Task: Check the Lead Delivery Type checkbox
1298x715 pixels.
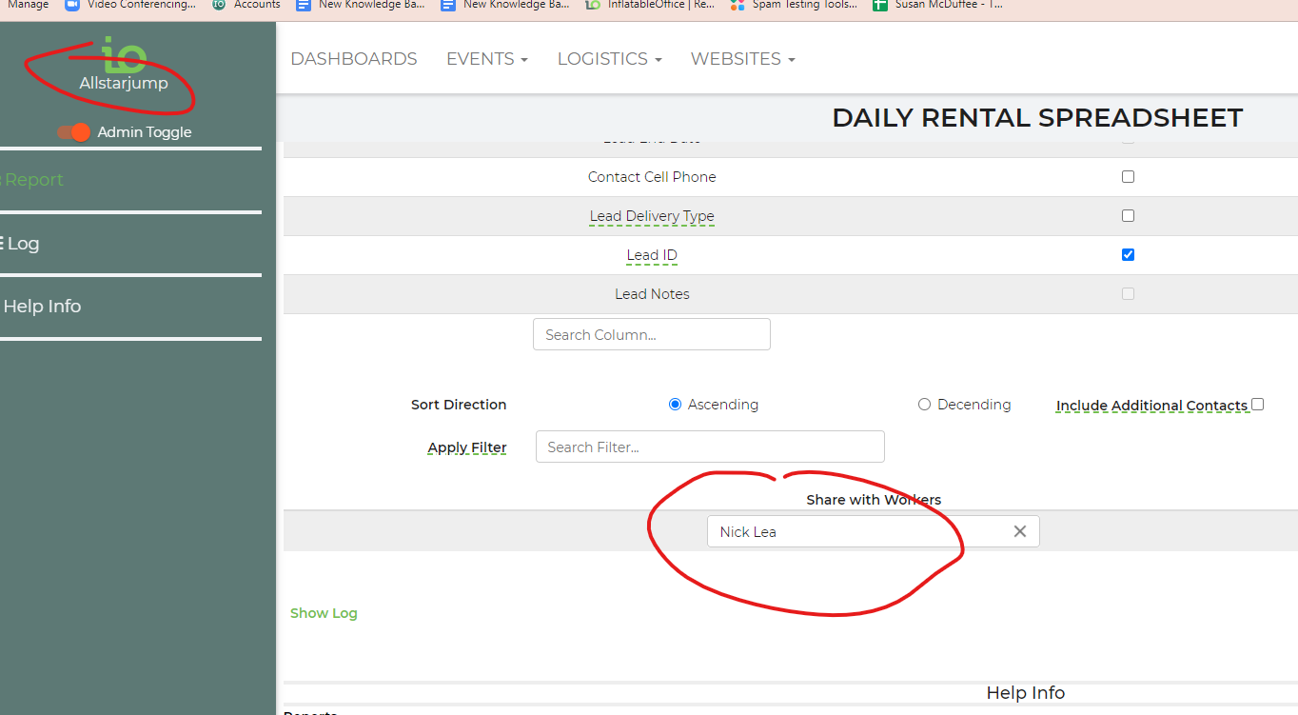Action: click(x=1128, y=216)
